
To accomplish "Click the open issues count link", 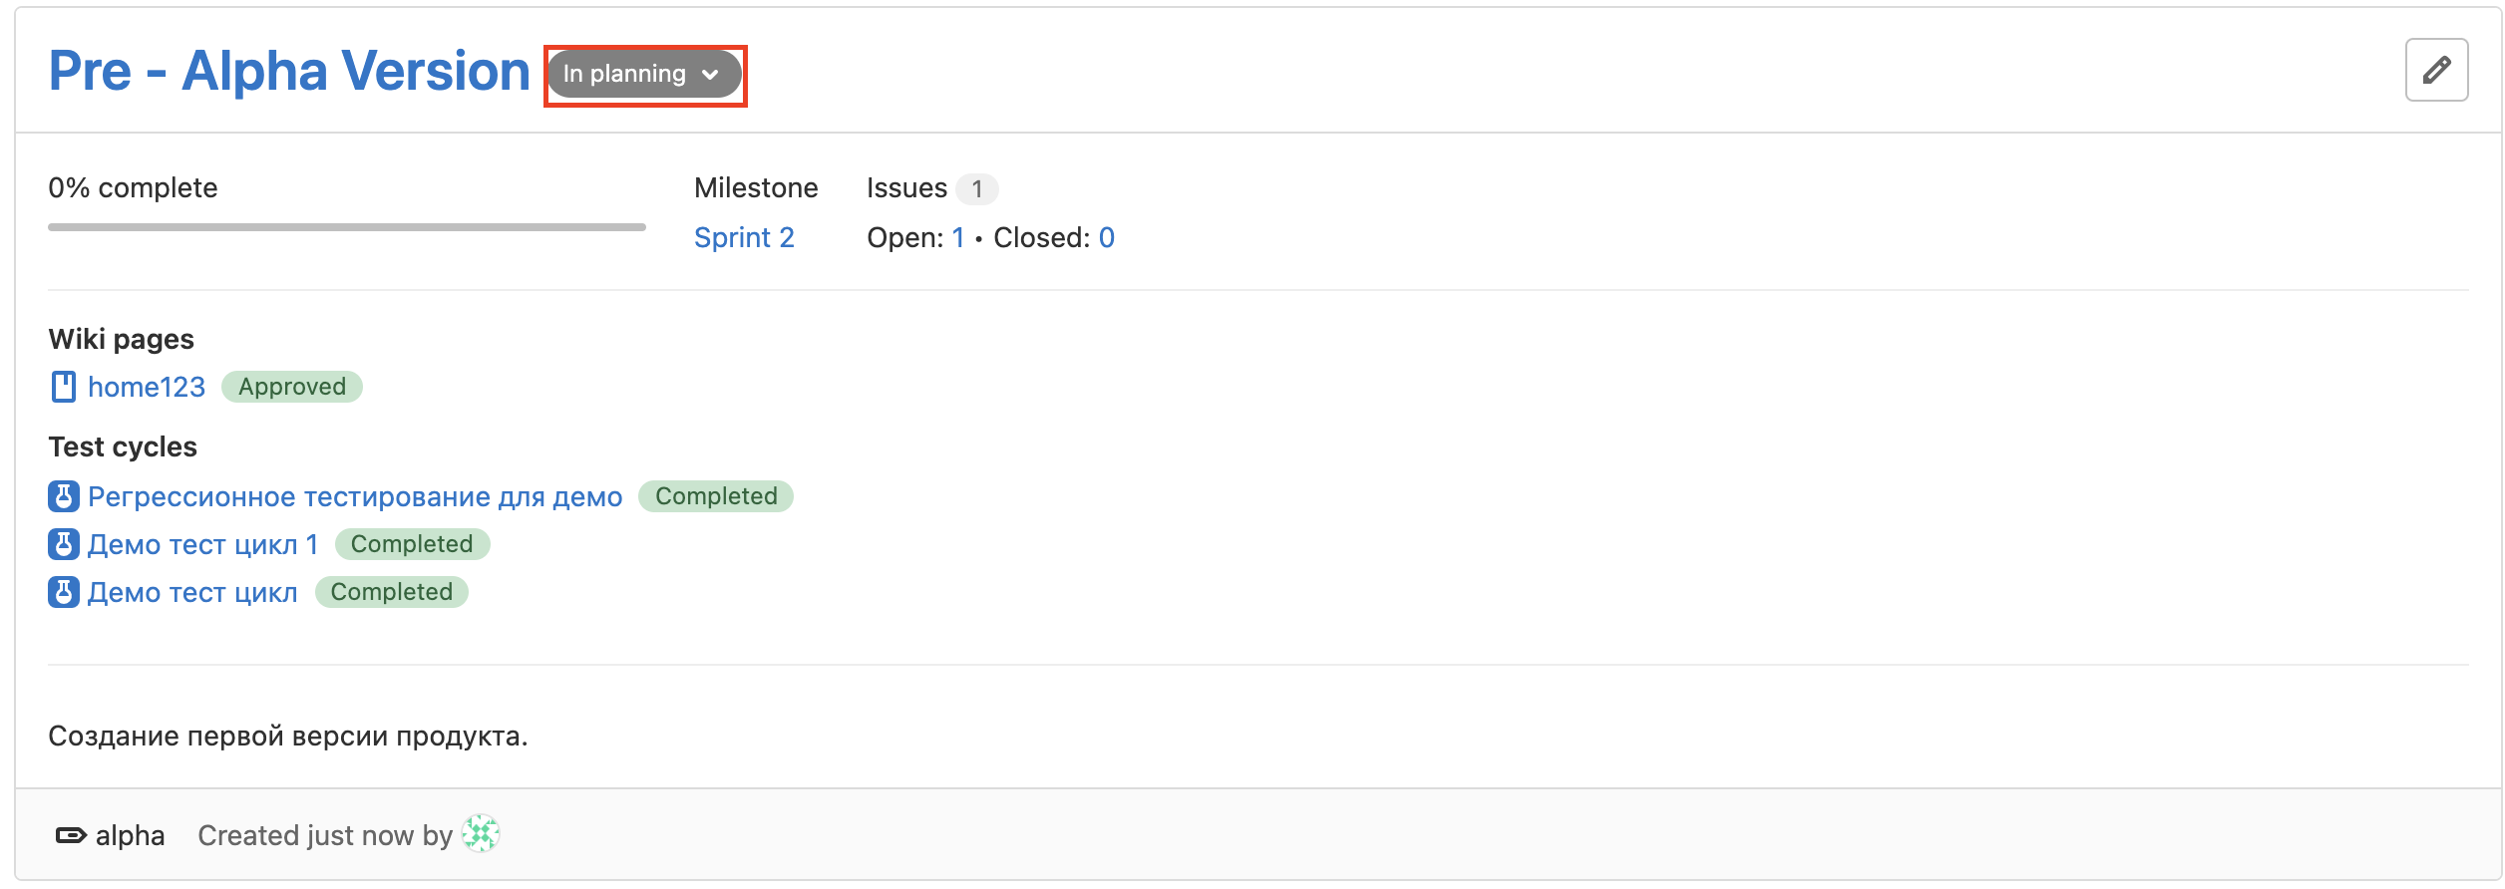I will (x=958, y=237).
